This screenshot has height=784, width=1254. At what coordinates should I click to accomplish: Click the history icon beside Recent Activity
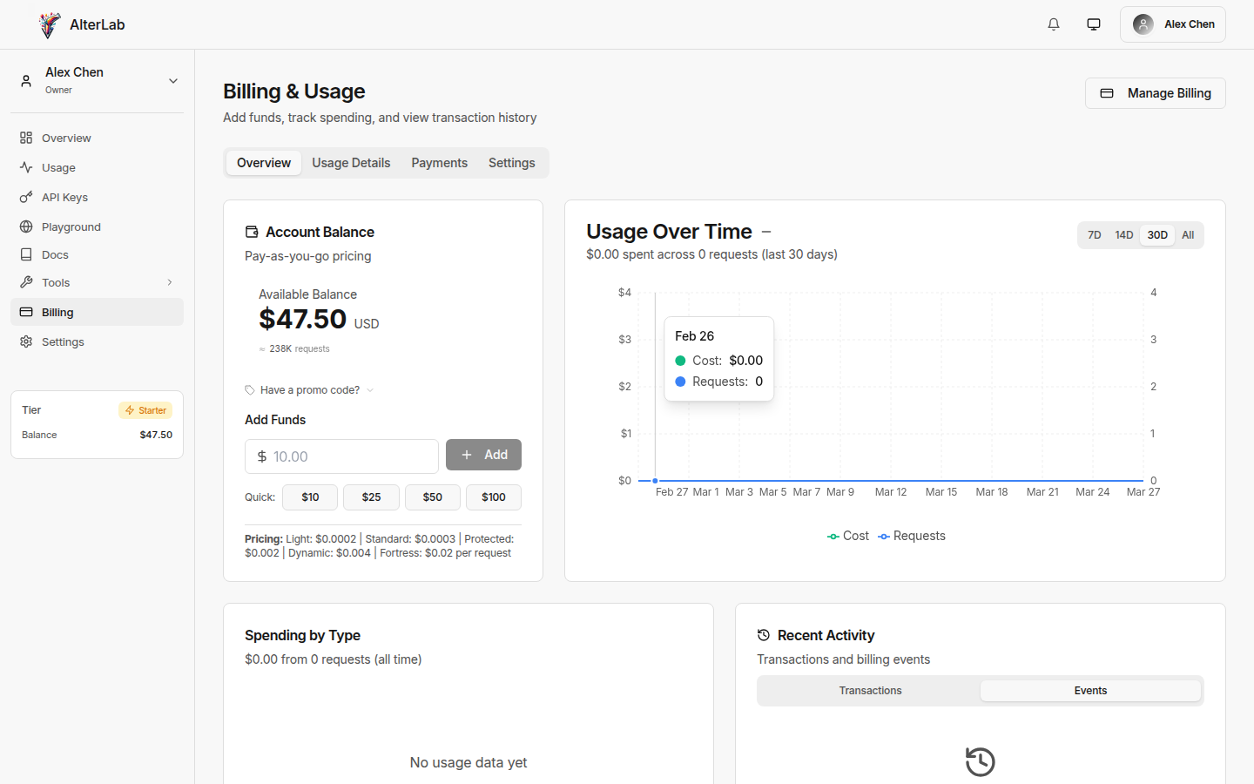coord(764,635)
